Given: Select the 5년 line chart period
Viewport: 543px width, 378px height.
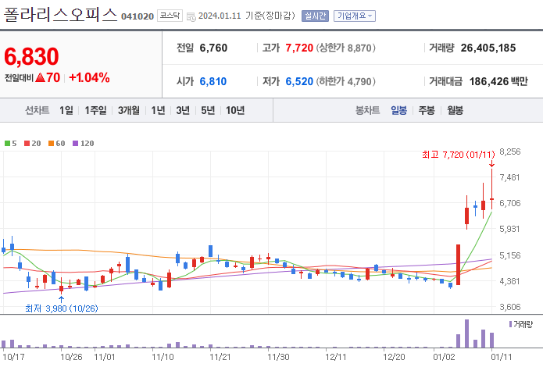Looking at the screenshot, I should click(208, 110).
